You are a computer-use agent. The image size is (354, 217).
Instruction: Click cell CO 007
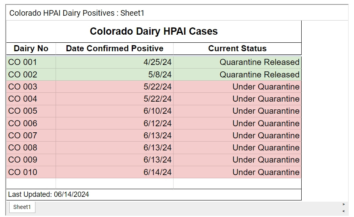(x=31, y=136)
